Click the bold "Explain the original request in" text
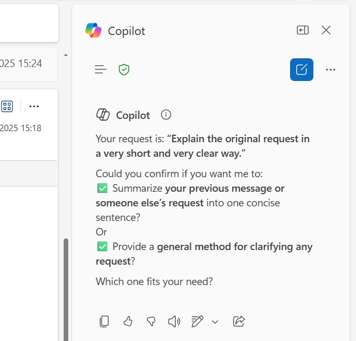This screenshot has width=356, height=341. tap(240, 139)
